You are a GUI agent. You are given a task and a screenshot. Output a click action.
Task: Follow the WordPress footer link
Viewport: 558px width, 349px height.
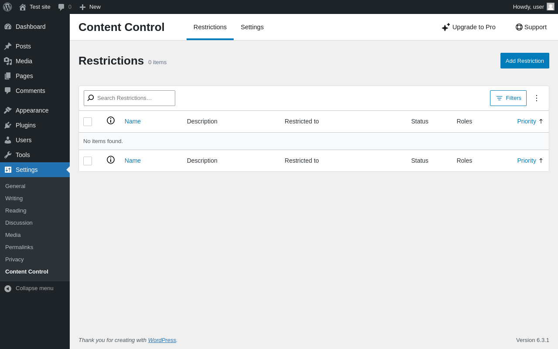162,340
